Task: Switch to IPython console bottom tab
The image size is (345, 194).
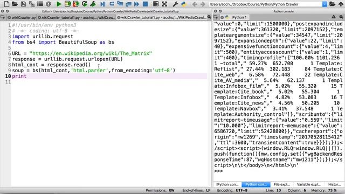Action: point(227,184)
